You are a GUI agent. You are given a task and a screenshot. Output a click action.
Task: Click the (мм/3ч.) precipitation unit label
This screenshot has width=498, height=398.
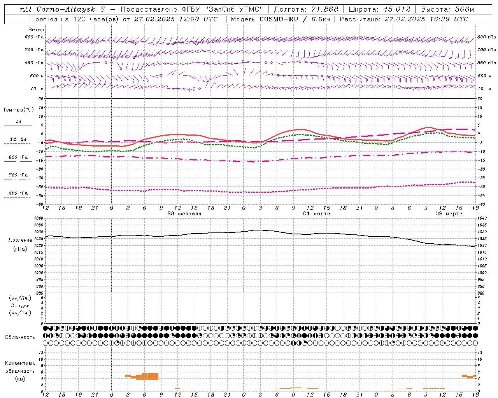coord(20,298)
